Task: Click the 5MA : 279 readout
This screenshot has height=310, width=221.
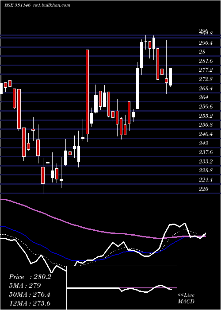Action: point(25,286)
